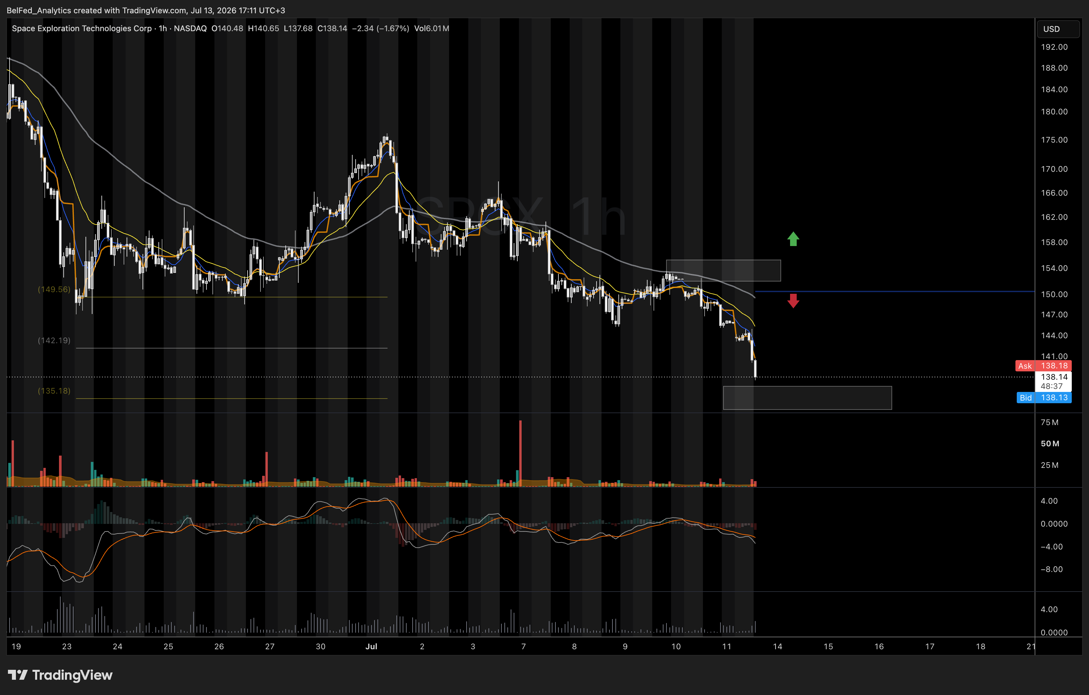
Task: Select the current price 138.14 label
Action: [1054, 377]
